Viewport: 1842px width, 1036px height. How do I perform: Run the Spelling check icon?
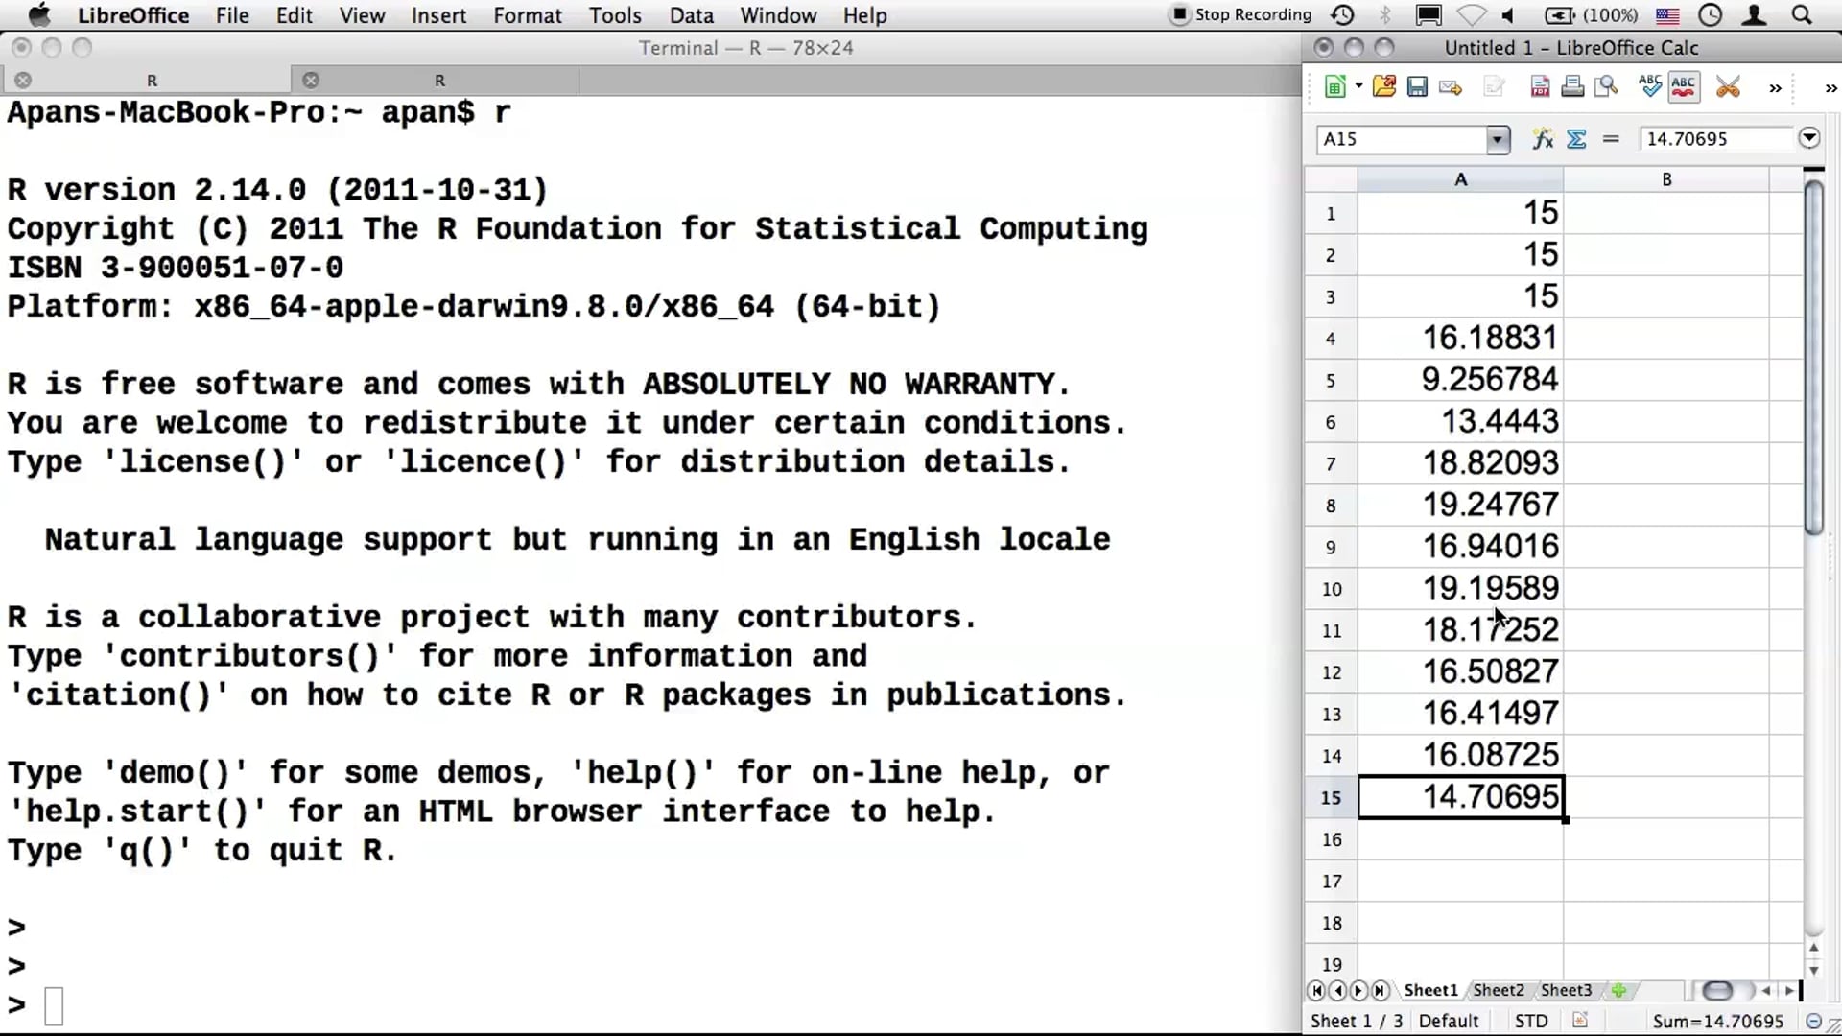(x=1649, y=86)
